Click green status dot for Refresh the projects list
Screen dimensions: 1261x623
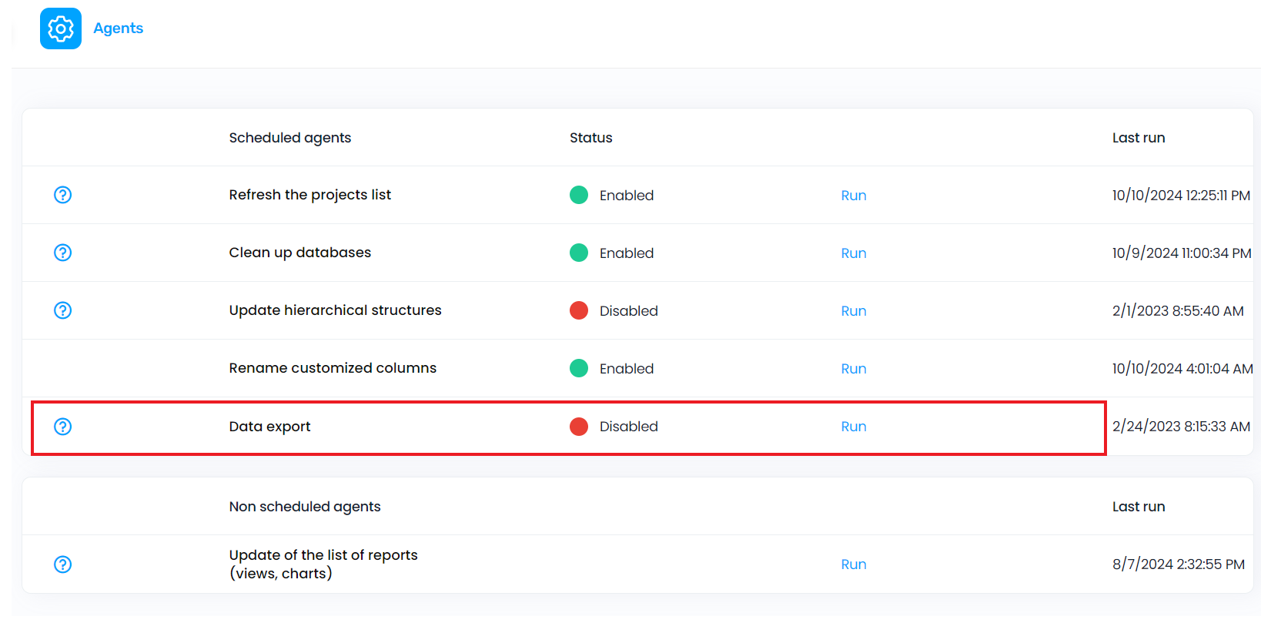coord(579,195)
